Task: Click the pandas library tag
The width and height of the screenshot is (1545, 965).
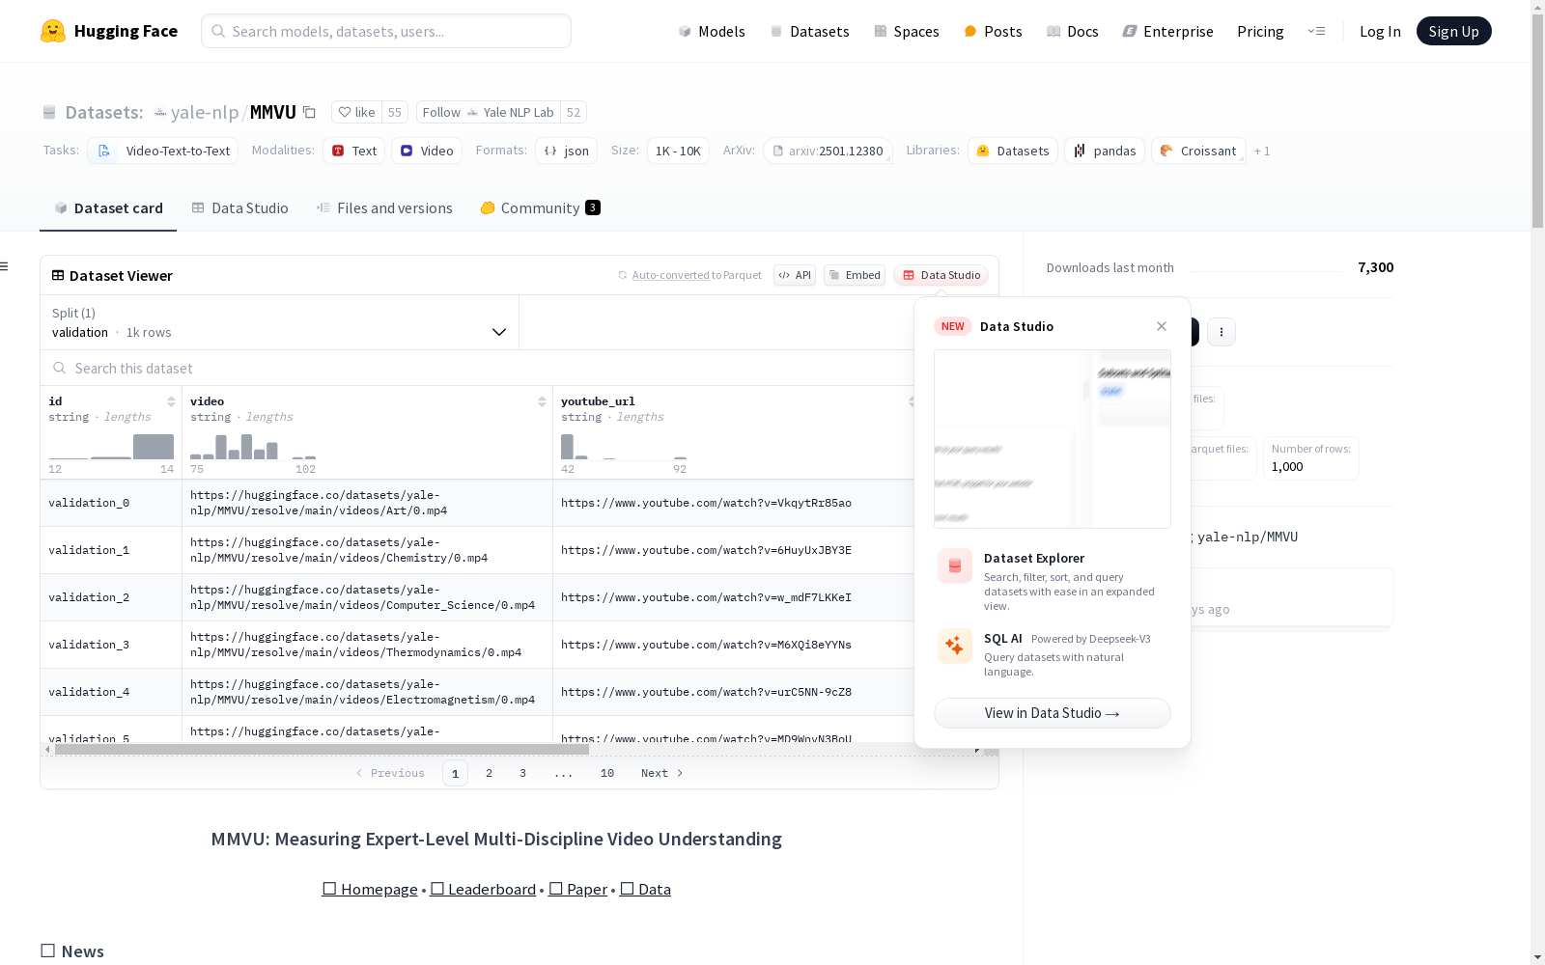Action: pos(1105,151)
